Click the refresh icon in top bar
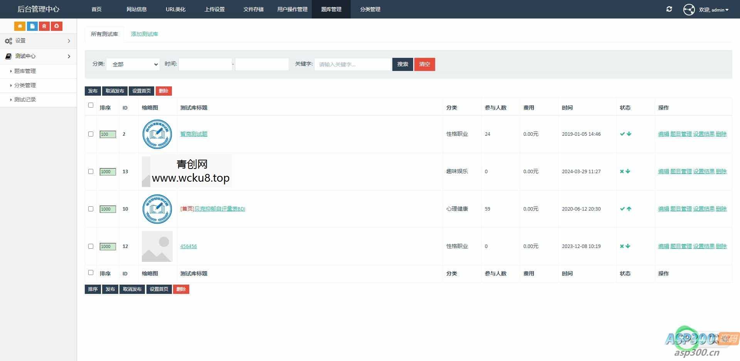The height and width of the screenshot is (361, 740). coord(669,9)
